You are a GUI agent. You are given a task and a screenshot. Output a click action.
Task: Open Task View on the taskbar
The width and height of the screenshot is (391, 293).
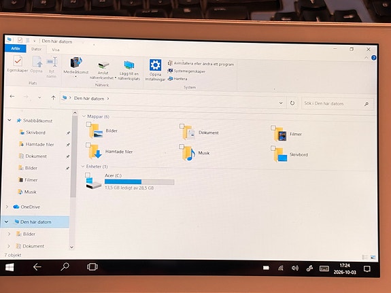(x=92, y=266)
